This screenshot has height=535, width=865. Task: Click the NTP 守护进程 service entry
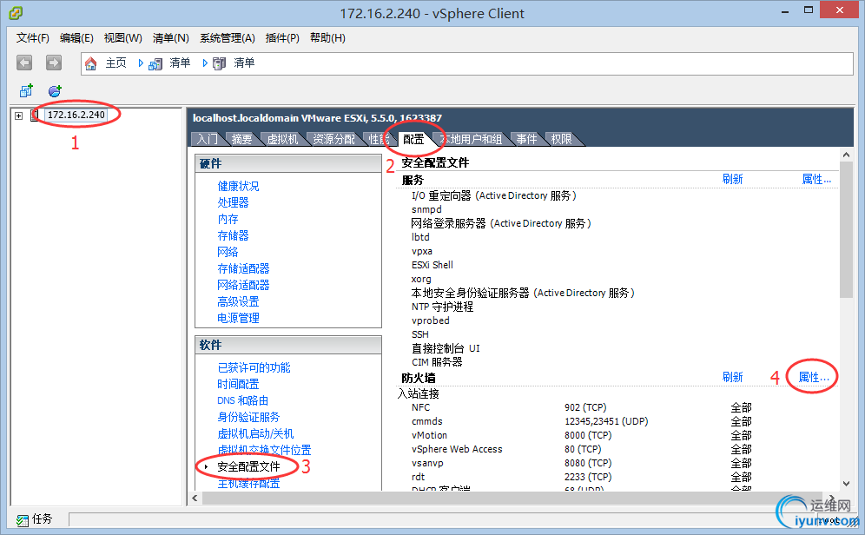click(x=442, y=307)
